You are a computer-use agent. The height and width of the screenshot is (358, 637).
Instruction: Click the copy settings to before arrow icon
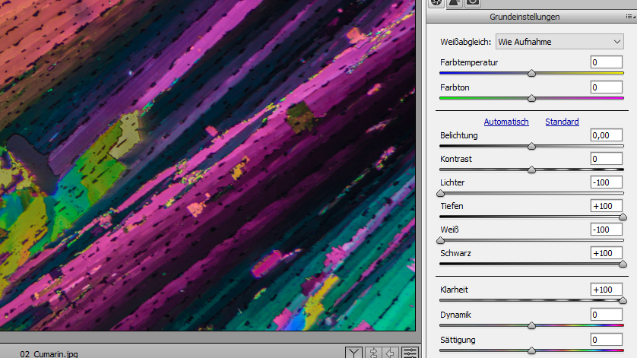(x=391, y=352)
